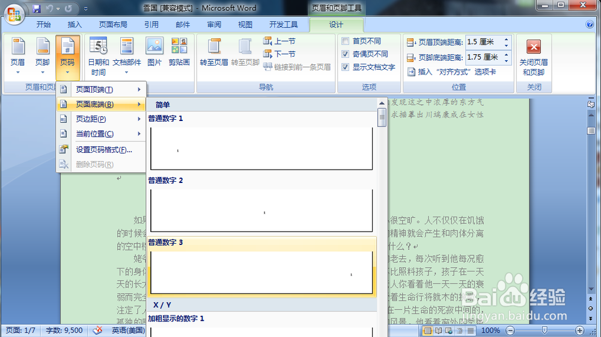This screenshot has width=601, height=337.
Task: Open 开发工具 ribbon tab
Action: [x=283, y=25]
